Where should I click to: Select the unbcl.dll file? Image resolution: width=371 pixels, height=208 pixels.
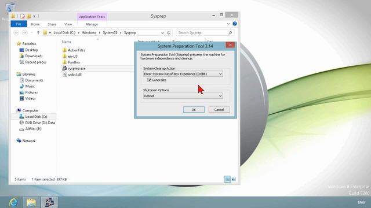point(75,75)
